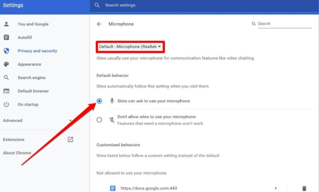Click the Advanced label in sidebar

click(x=13, y=120)
